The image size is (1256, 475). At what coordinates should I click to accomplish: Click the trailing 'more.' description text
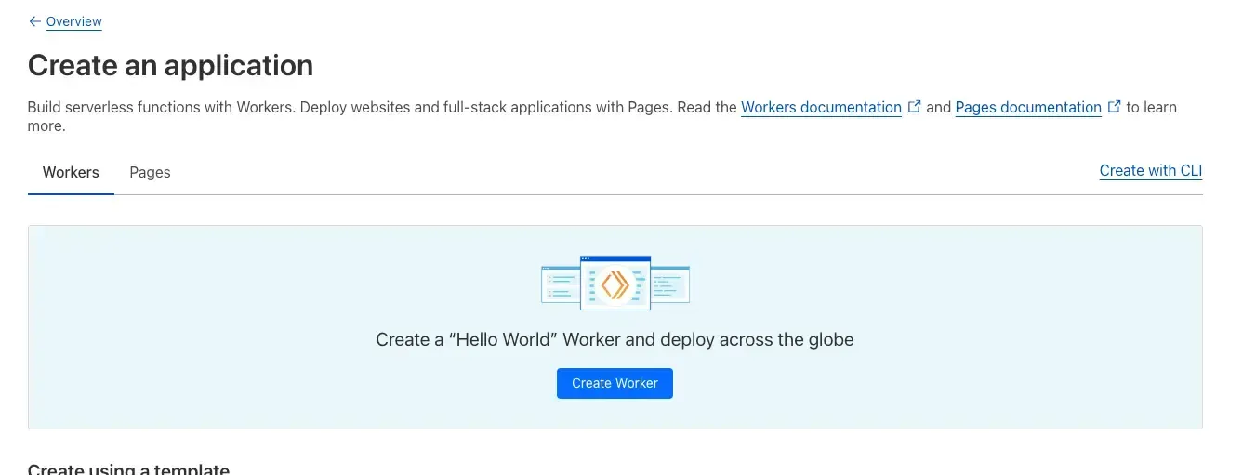point(46,125)
